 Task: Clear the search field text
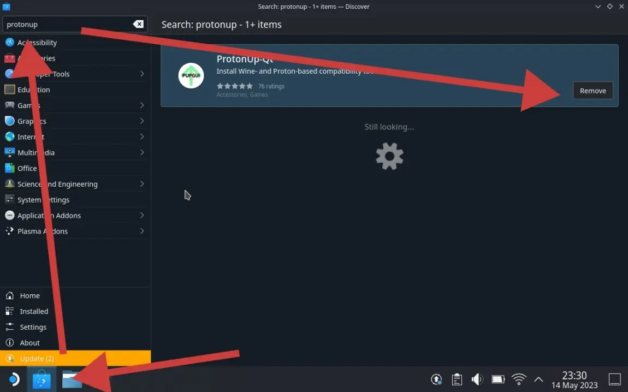[x=138, y=25]
